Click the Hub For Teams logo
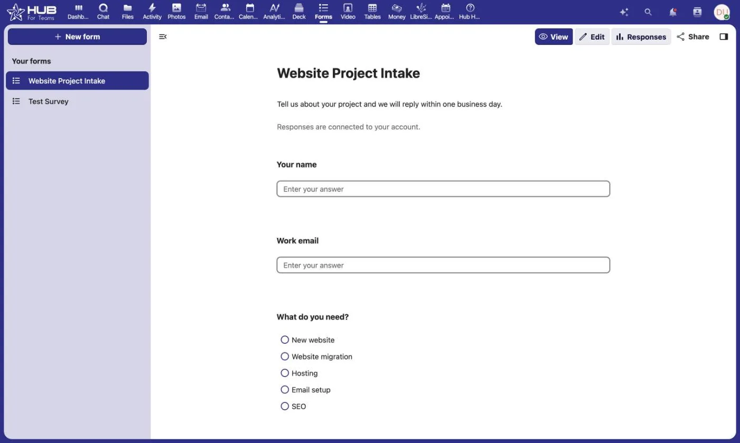740x443 pixels. (x=31, y=12)
